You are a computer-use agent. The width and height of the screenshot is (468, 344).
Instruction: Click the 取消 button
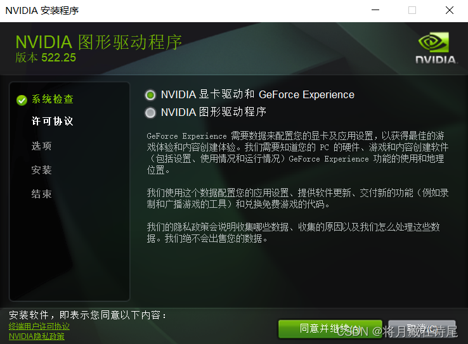tap(422, 329)
